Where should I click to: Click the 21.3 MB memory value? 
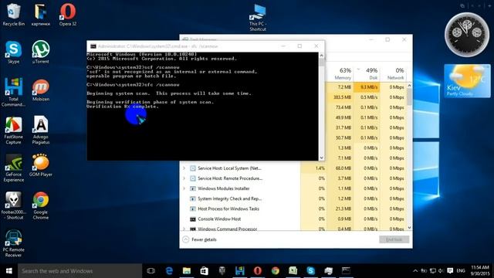coord(343,208)
